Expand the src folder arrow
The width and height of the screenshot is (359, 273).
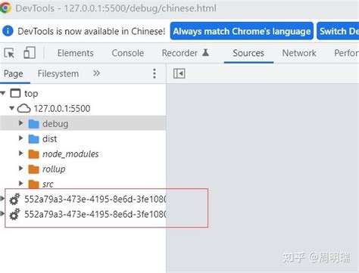(21, 183)
